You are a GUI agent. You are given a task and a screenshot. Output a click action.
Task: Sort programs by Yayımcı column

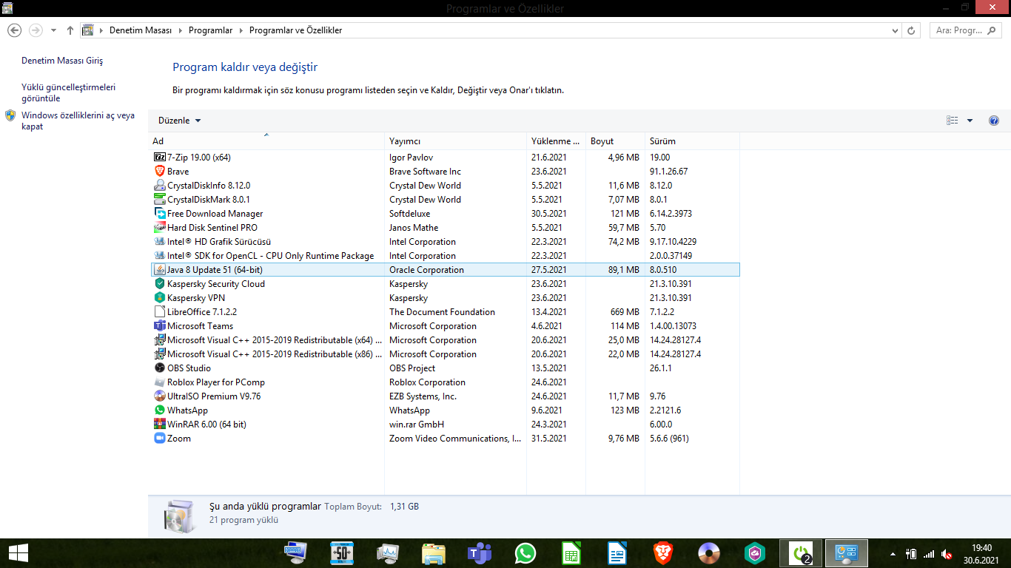pos(455,141)
